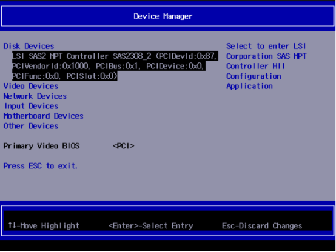
Task: Click the Press ESC to exit text
Action: point(40,166)
